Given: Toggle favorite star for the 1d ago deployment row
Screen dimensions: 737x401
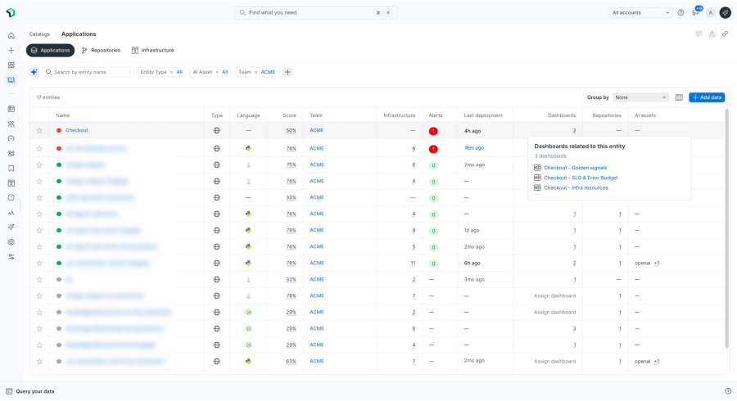Looking at the screenshot, I should 39,231.
